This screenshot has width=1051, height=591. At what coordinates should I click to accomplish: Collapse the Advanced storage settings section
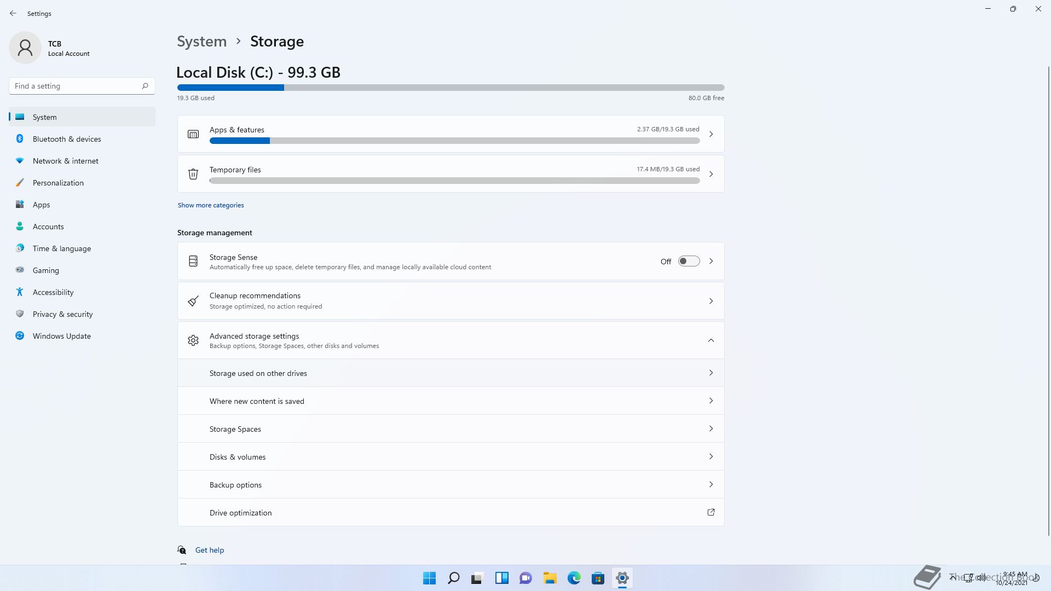[711, 340]
